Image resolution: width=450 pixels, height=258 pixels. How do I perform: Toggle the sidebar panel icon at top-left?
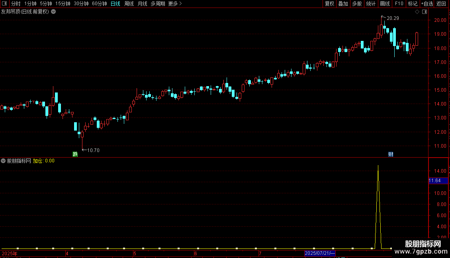click(4, 4)
